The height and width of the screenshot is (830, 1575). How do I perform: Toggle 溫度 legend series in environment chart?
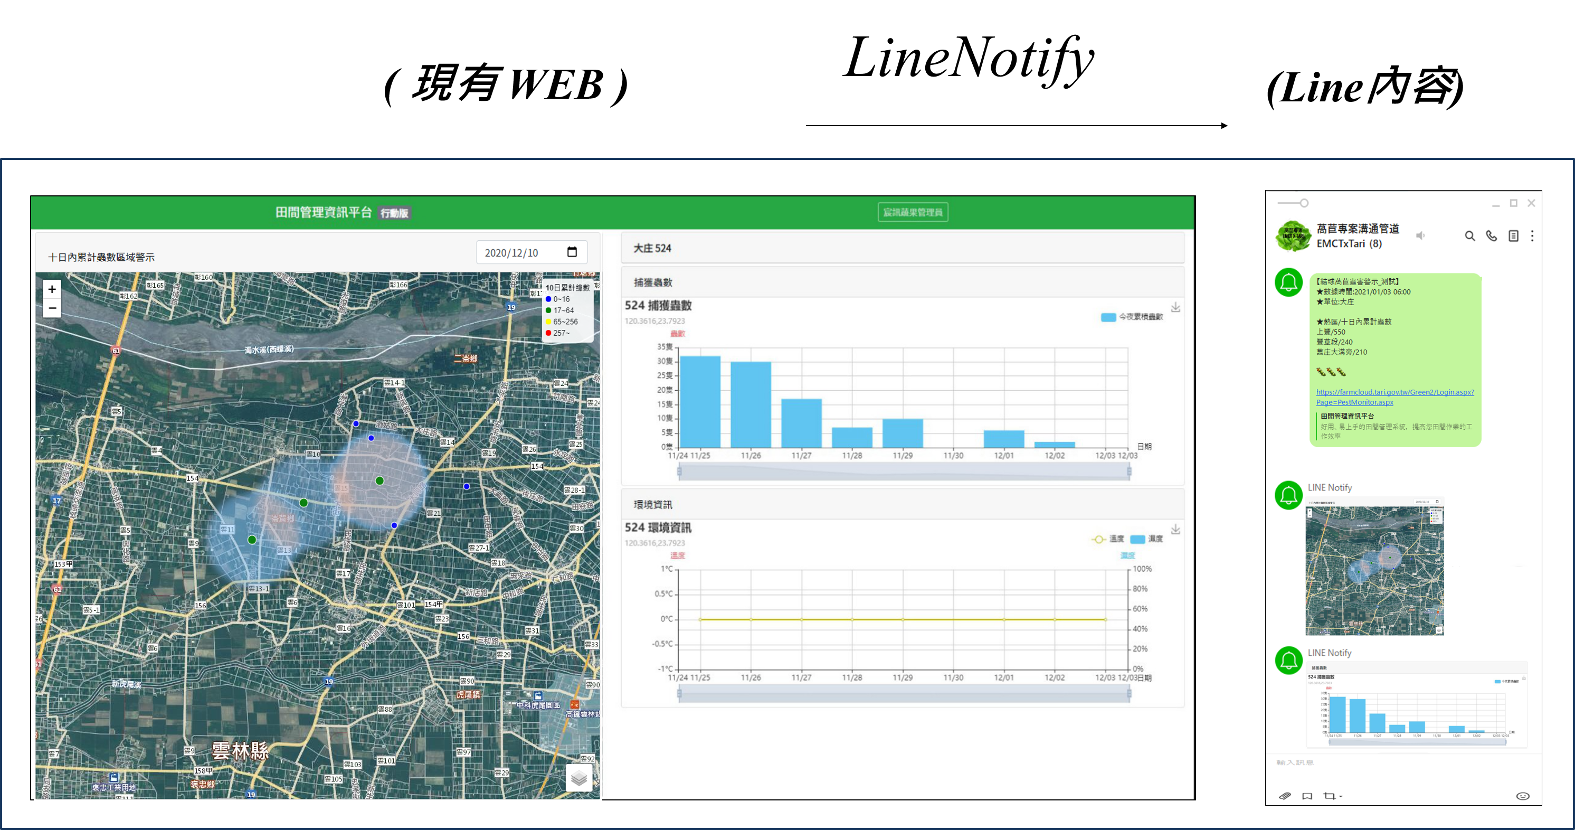coord(1107,539)
